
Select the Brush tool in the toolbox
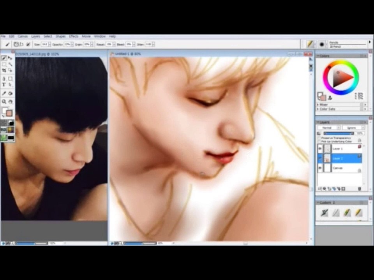[x=4, y=58]
